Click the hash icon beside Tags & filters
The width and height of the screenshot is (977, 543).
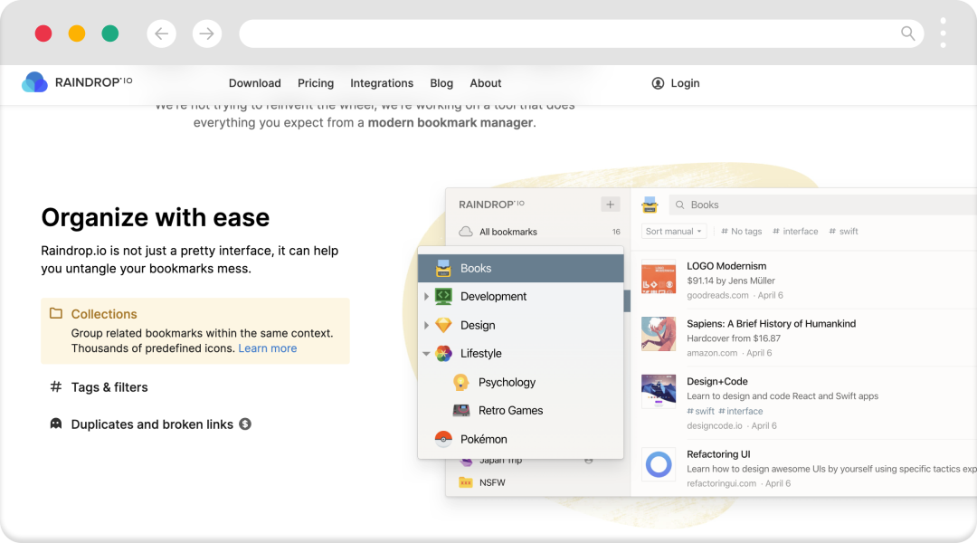55,386
